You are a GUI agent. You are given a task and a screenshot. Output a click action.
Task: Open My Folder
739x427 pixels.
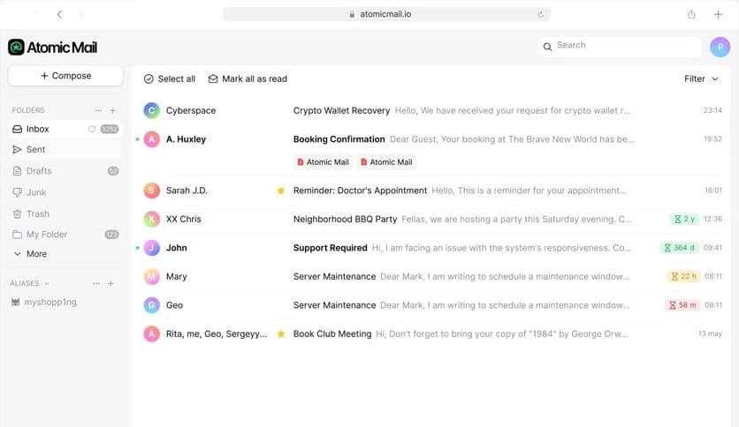pyautogui.click(x=65, y=234)
